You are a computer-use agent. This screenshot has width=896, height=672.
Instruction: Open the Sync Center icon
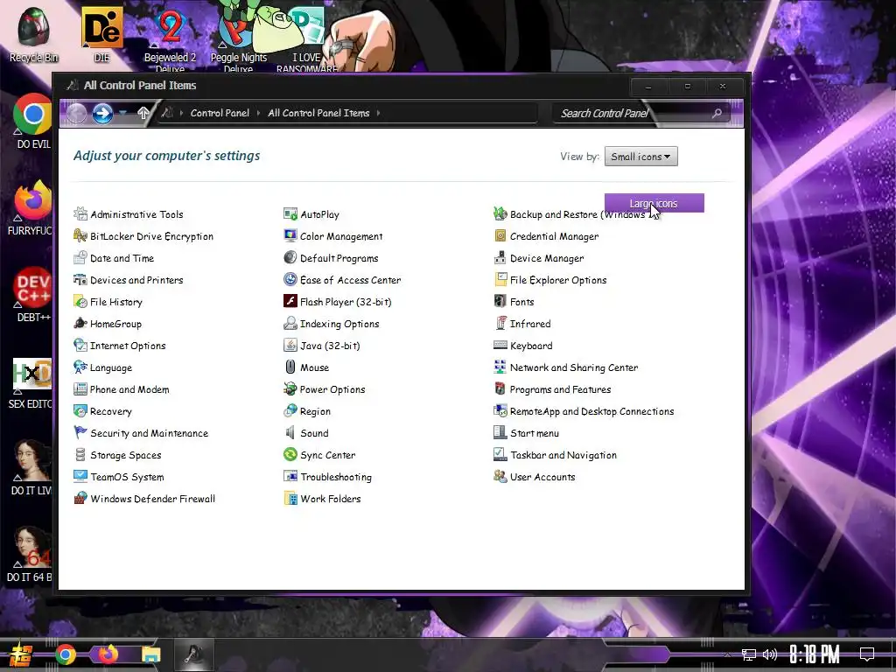click(290, 455)
